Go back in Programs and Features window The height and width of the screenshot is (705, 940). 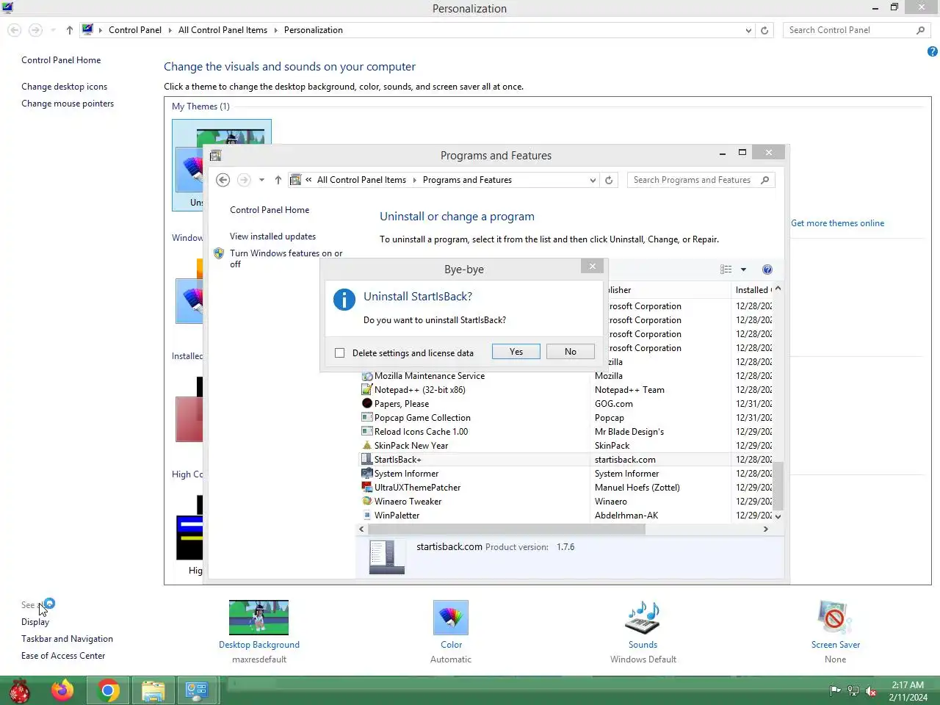(x=223, y=180)
